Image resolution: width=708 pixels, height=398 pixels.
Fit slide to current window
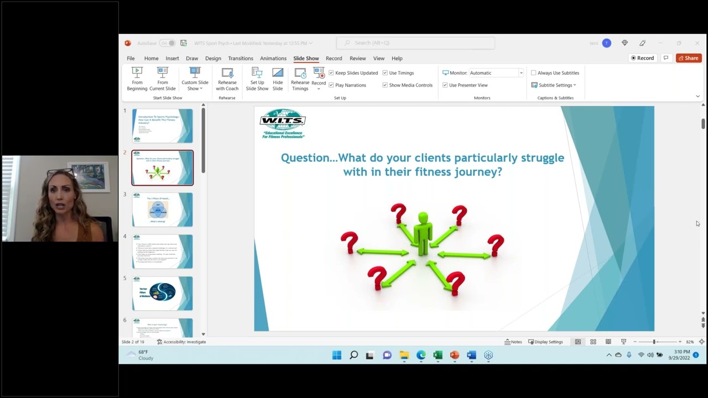pyautogui.click(x=701, y=342)
